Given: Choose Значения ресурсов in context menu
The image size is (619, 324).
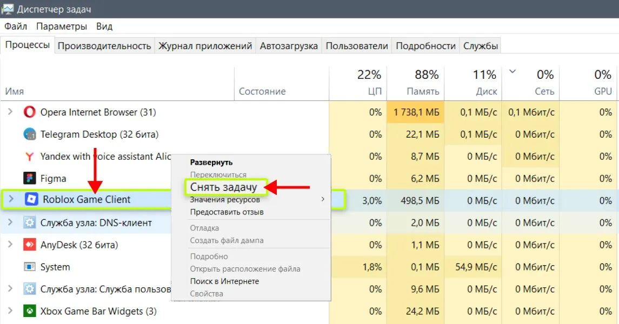Looking at the screenshot, I should (x=225, y=200).
